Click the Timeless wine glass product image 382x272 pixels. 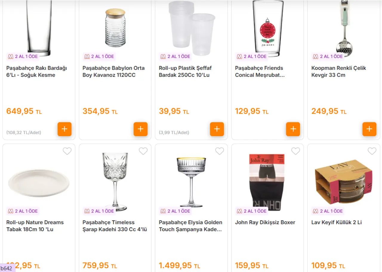(x=115, y=181)
